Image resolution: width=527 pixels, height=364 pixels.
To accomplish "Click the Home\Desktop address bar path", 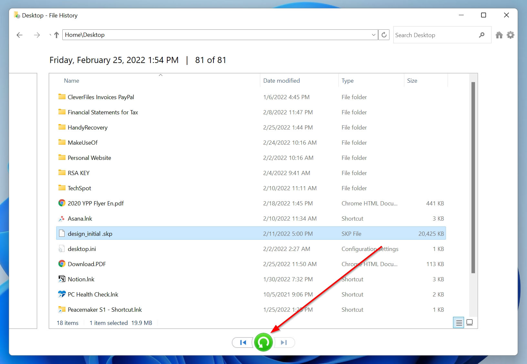I will (194, 35).
